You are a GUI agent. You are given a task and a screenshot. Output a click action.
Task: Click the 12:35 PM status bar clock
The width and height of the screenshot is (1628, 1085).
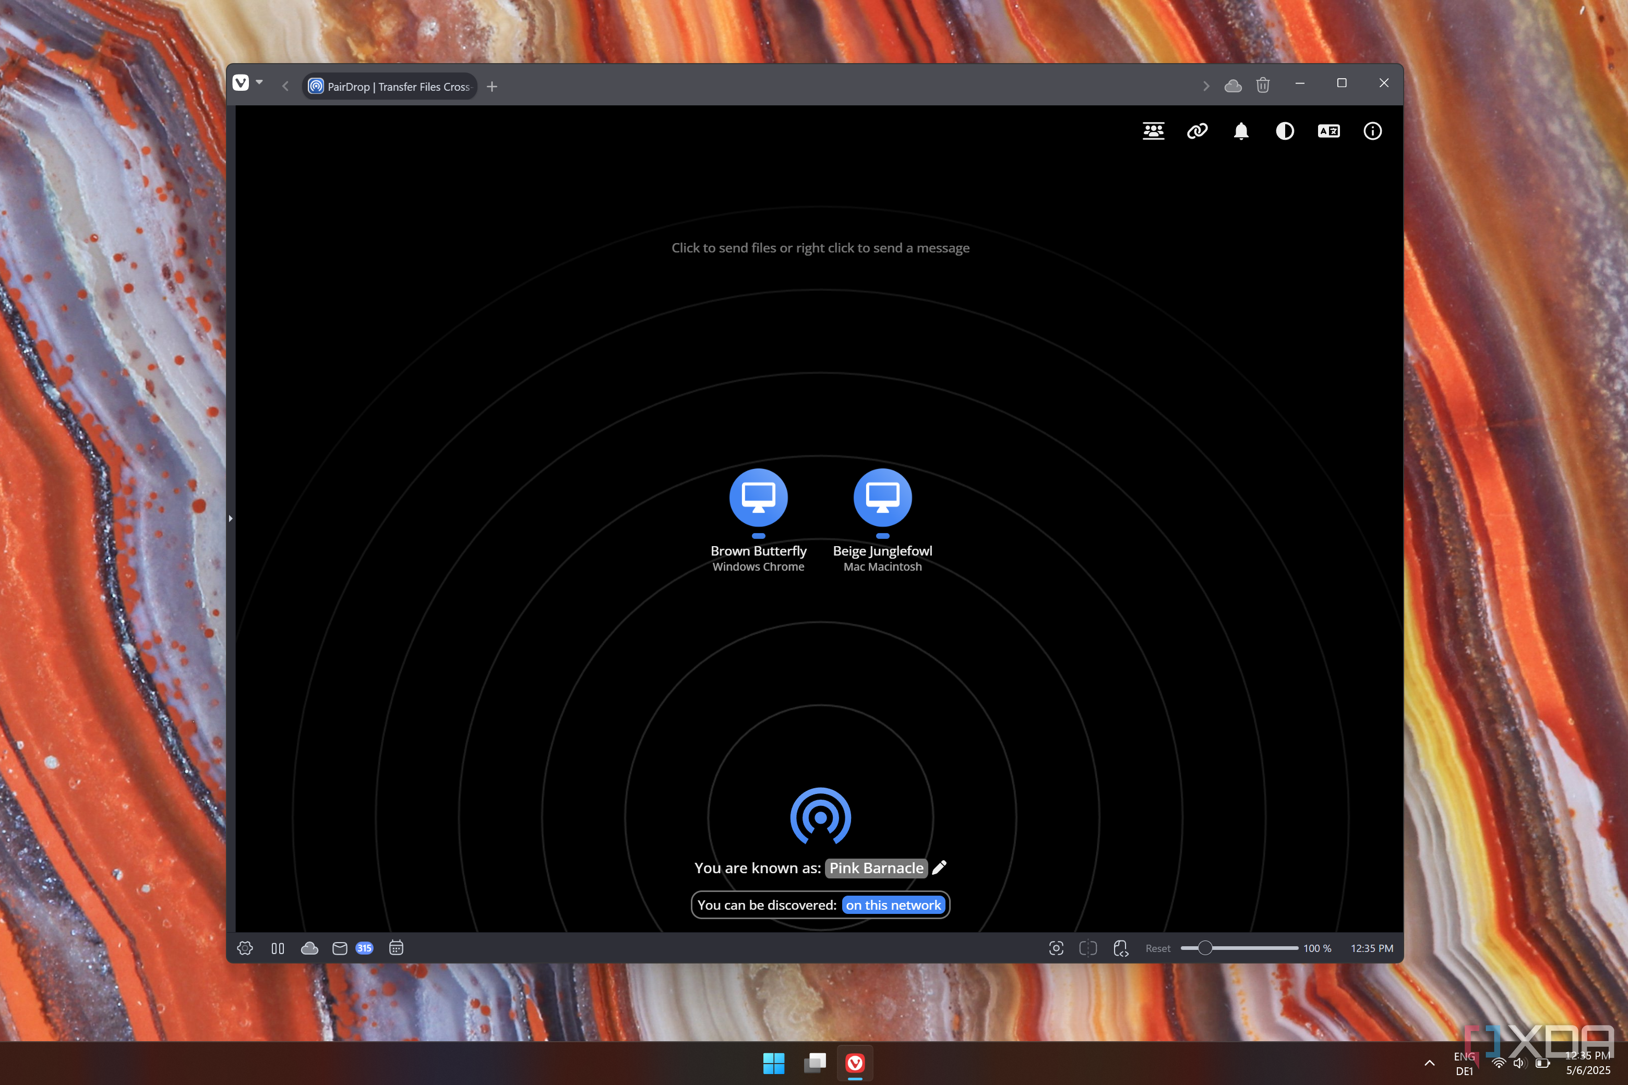(1372, 949)
